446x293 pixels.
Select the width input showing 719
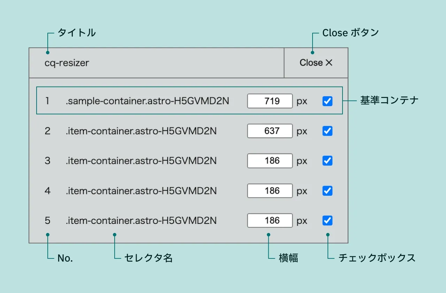pyautogui.click(x=270, y=101)
